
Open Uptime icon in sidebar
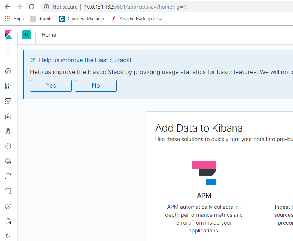point(8,206)
